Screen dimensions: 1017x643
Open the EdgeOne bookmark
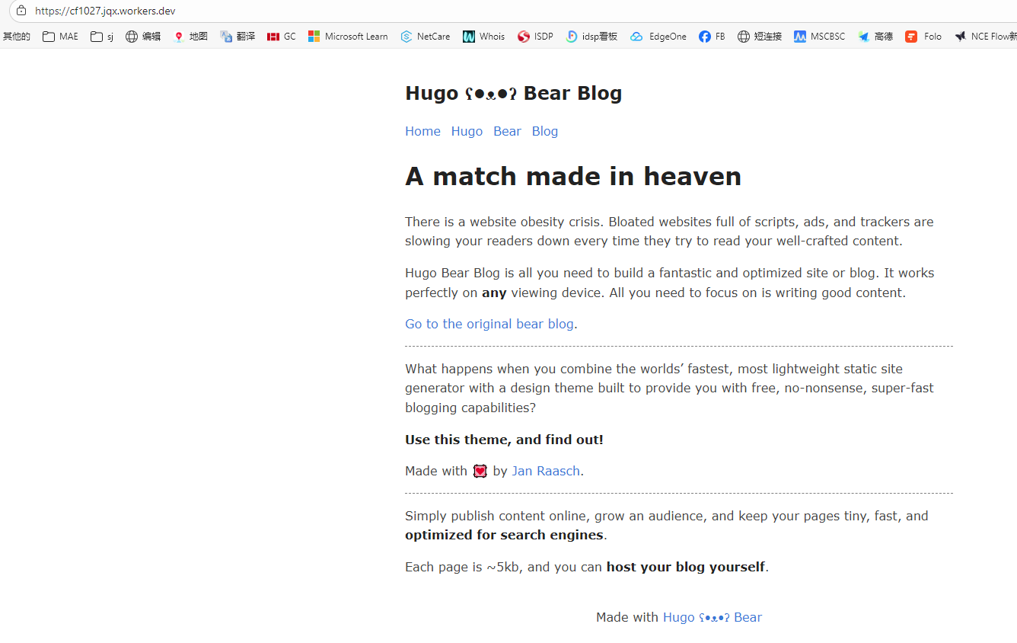pos(658,37)
